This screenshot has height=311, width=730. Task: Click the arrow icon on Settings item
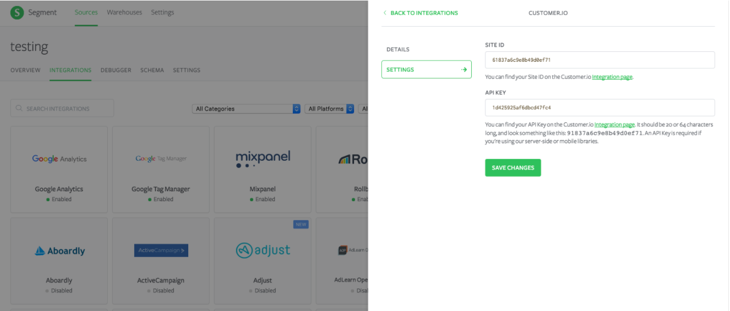[464, 69]
